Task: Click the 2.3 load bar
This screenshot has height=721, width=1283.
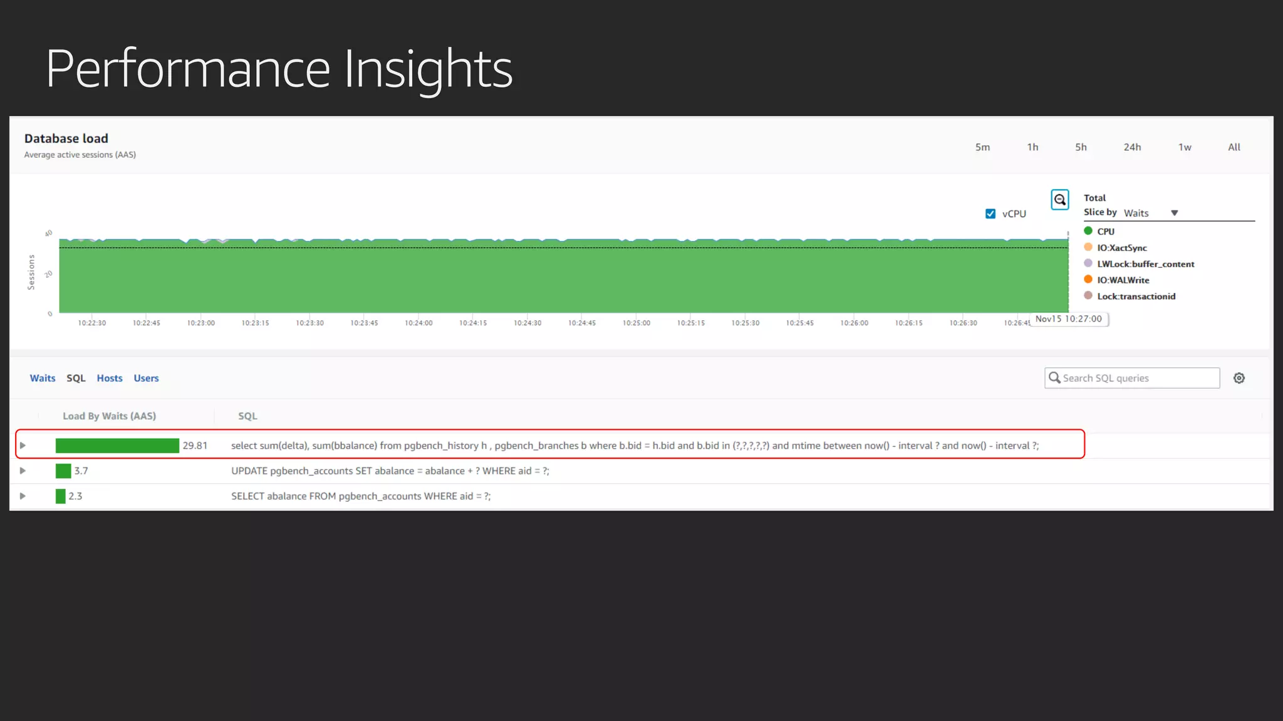Action: [x=61, y=496]
